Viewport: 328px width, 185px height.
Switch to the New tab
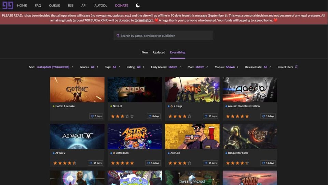pyautogui.click(x=145, y=52)
